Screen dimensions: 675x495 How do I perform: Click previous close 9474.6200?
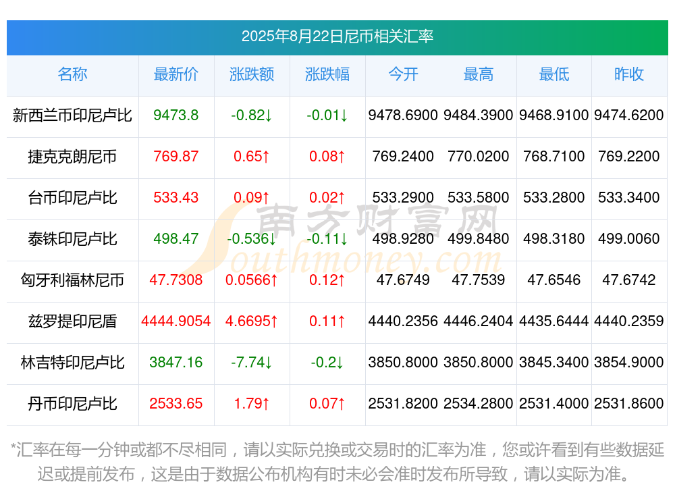pos(629,115)
